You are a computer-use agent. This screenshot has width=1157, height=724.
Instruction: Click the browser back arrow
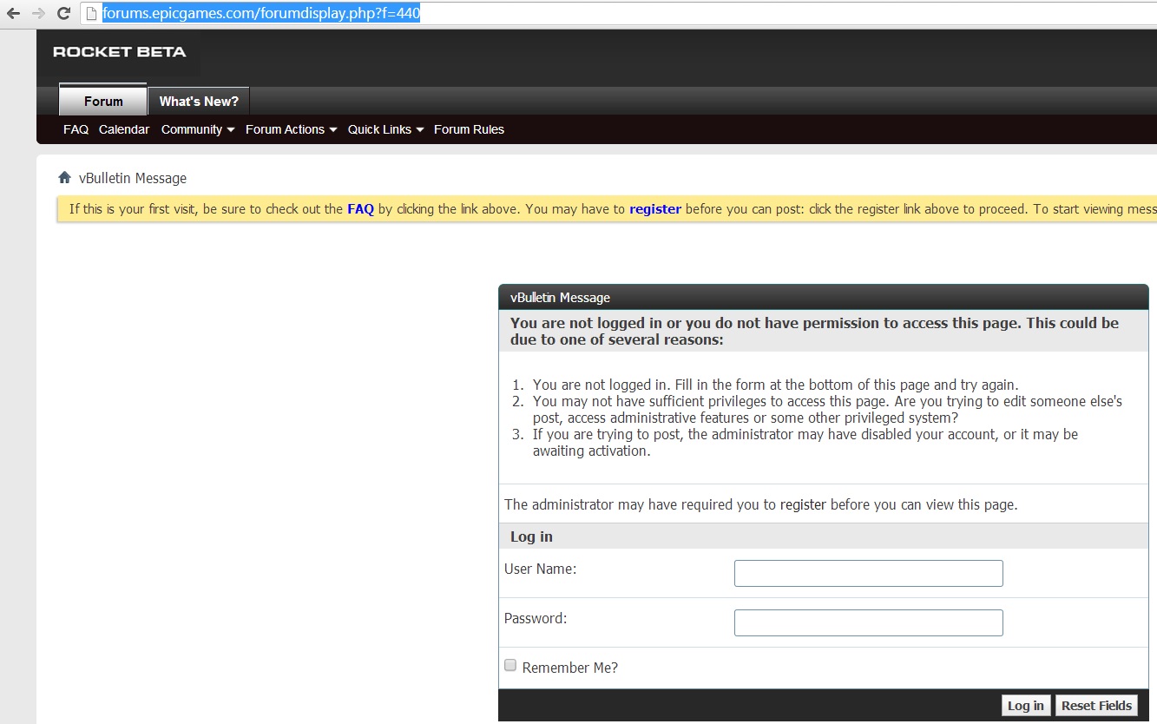pyautogui.click(x=13, y=14)
